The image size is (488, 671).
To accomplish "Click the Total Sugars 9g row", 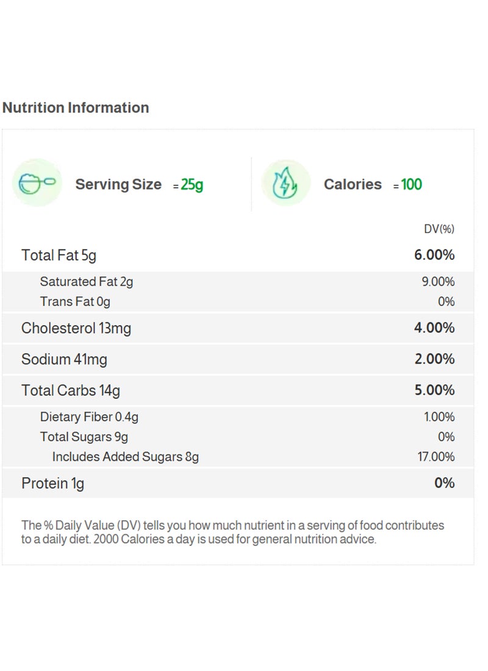I will coord(84,437).
